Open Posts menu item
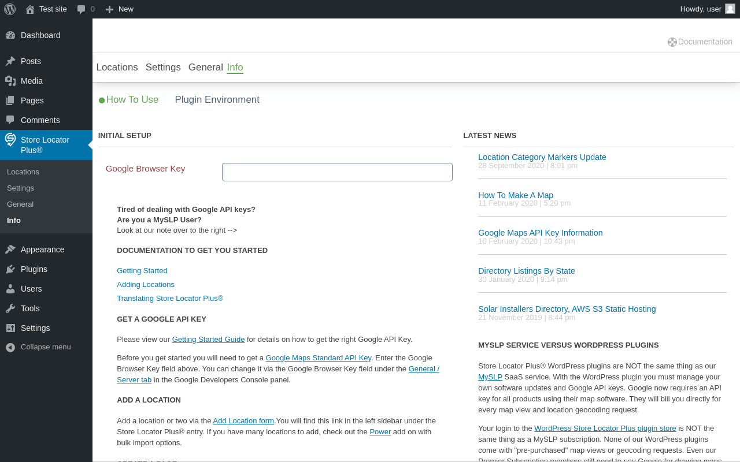Viewport: 740px width, 462px height. point(31,61)
